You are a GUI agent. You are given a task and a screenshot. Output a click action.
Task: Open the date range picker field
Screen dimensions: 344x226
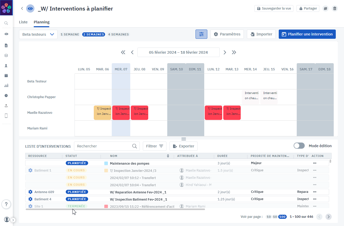click(x=178, y=52)
